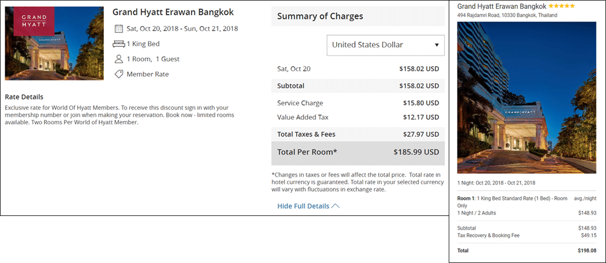The image size is (606, 263).
Task: Click the bed icon next to 1 King Bed
Action: [x=118, y=44]
